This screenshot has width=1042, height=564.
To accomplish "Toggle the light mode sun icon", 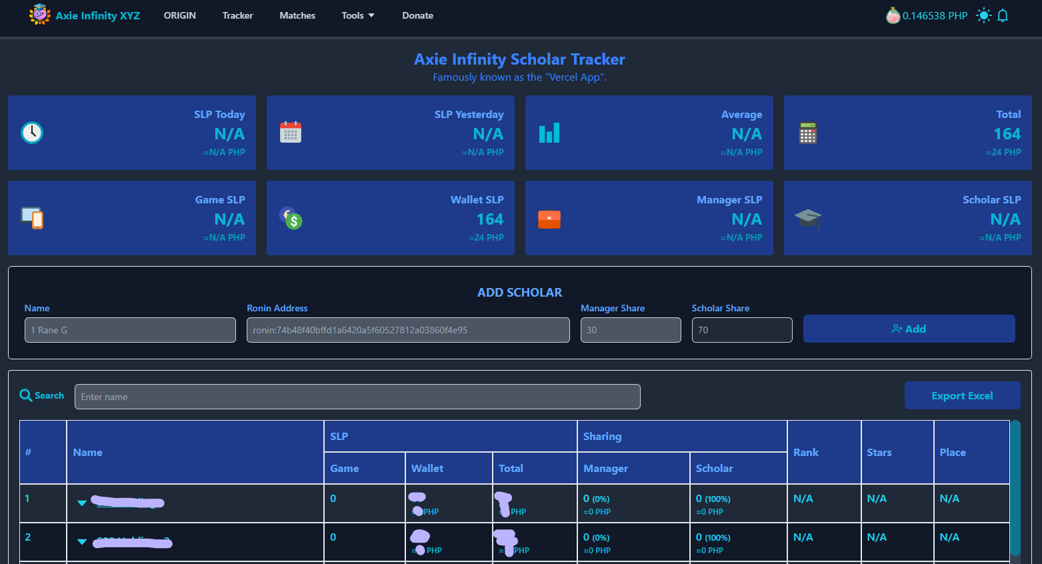I will pos(983,15).
